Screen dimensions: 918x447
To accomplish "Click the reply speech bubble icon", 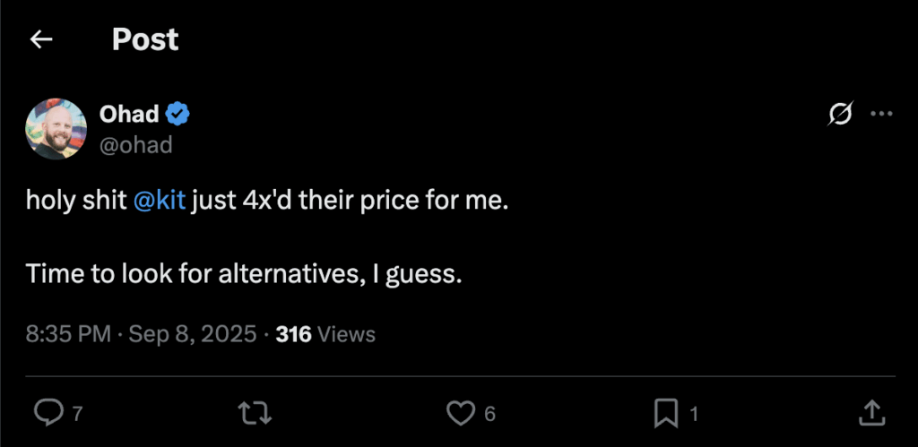I will (x=47, y=412).
